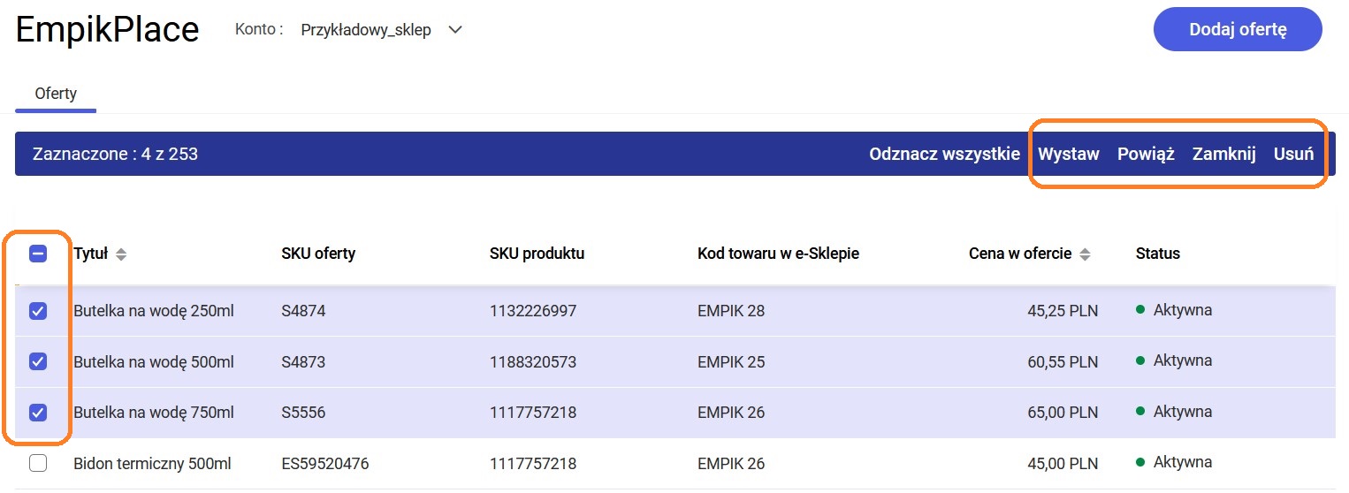
Task: Sort by Cena w ofercie arrows
Action: coord(1085,254)
